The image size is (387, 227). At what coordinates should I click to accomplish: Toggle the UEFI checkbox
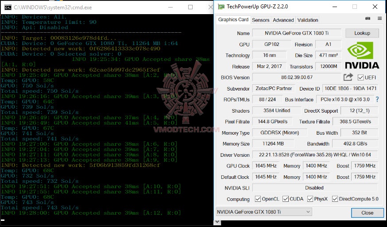point(360,78)
